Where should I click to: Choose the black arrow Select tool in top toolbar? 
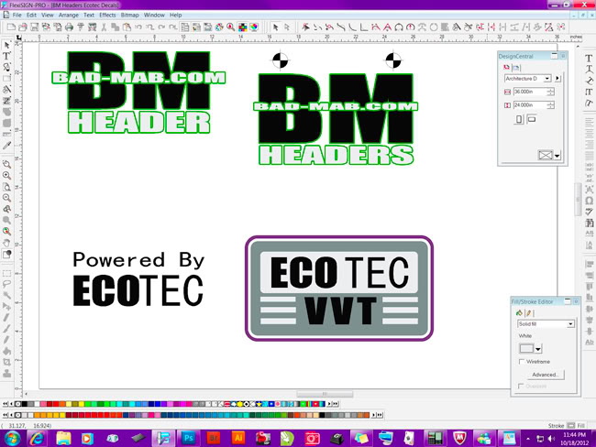(276, 27)
